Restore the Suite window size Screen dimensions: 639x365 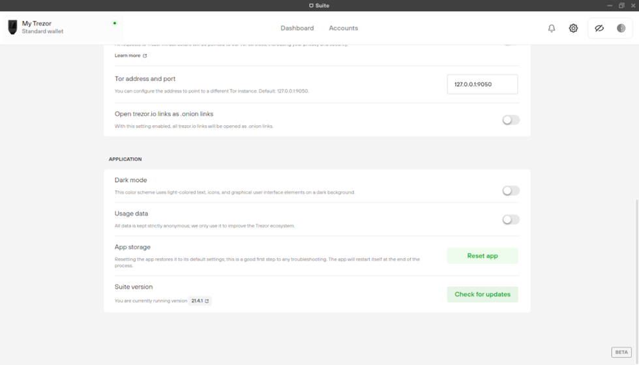pyautogui.click(x=621, y=5)
